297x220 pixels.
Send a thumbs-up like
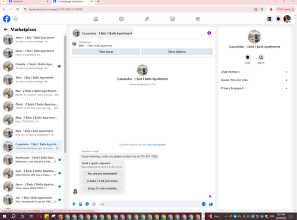coord(211,204)
